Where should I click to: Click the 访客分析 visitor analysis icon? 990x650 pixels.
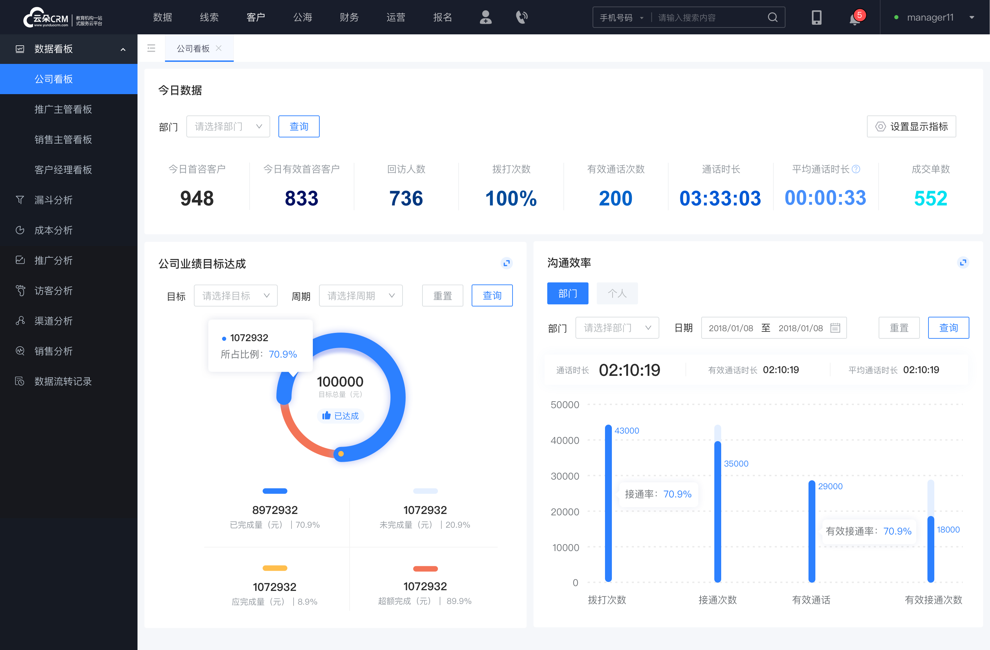(x=20, y=290)
